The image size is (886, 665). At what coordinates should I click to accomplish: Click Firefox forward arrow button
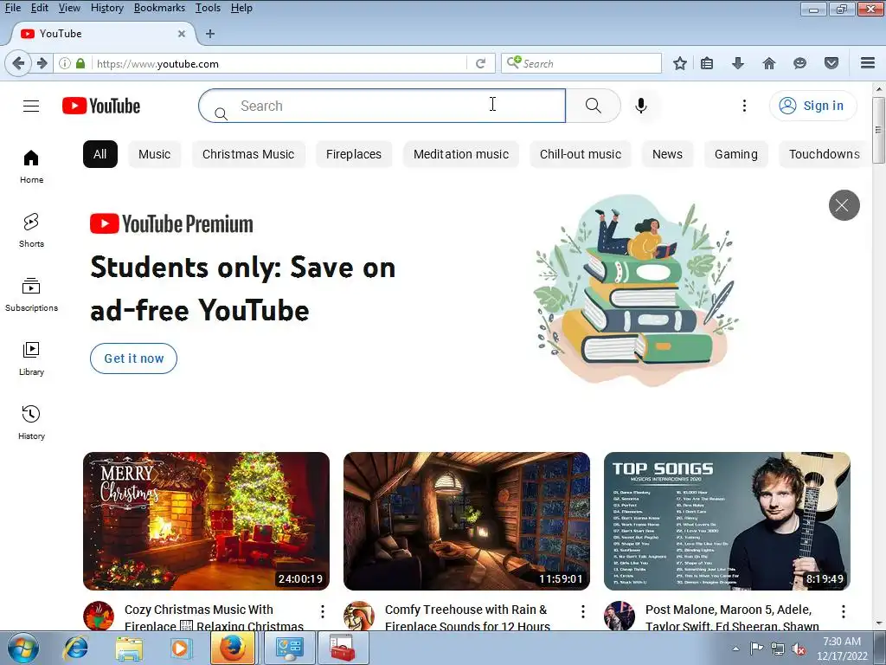[x=42, y=63]
